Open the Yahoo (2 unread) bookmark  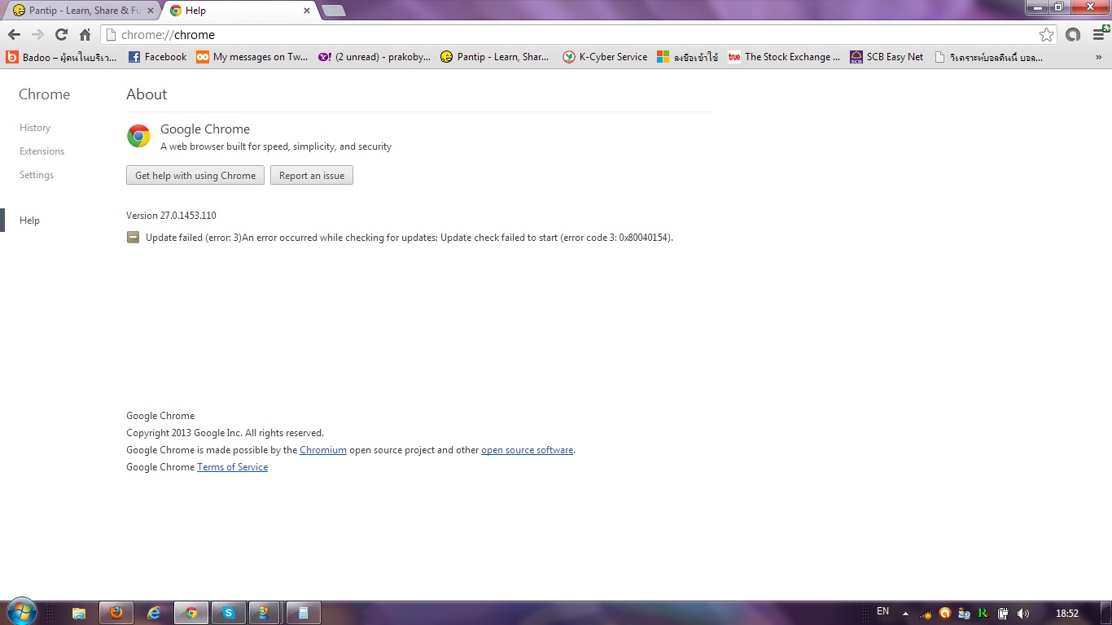pyautogui.click(x=374, y=57)
